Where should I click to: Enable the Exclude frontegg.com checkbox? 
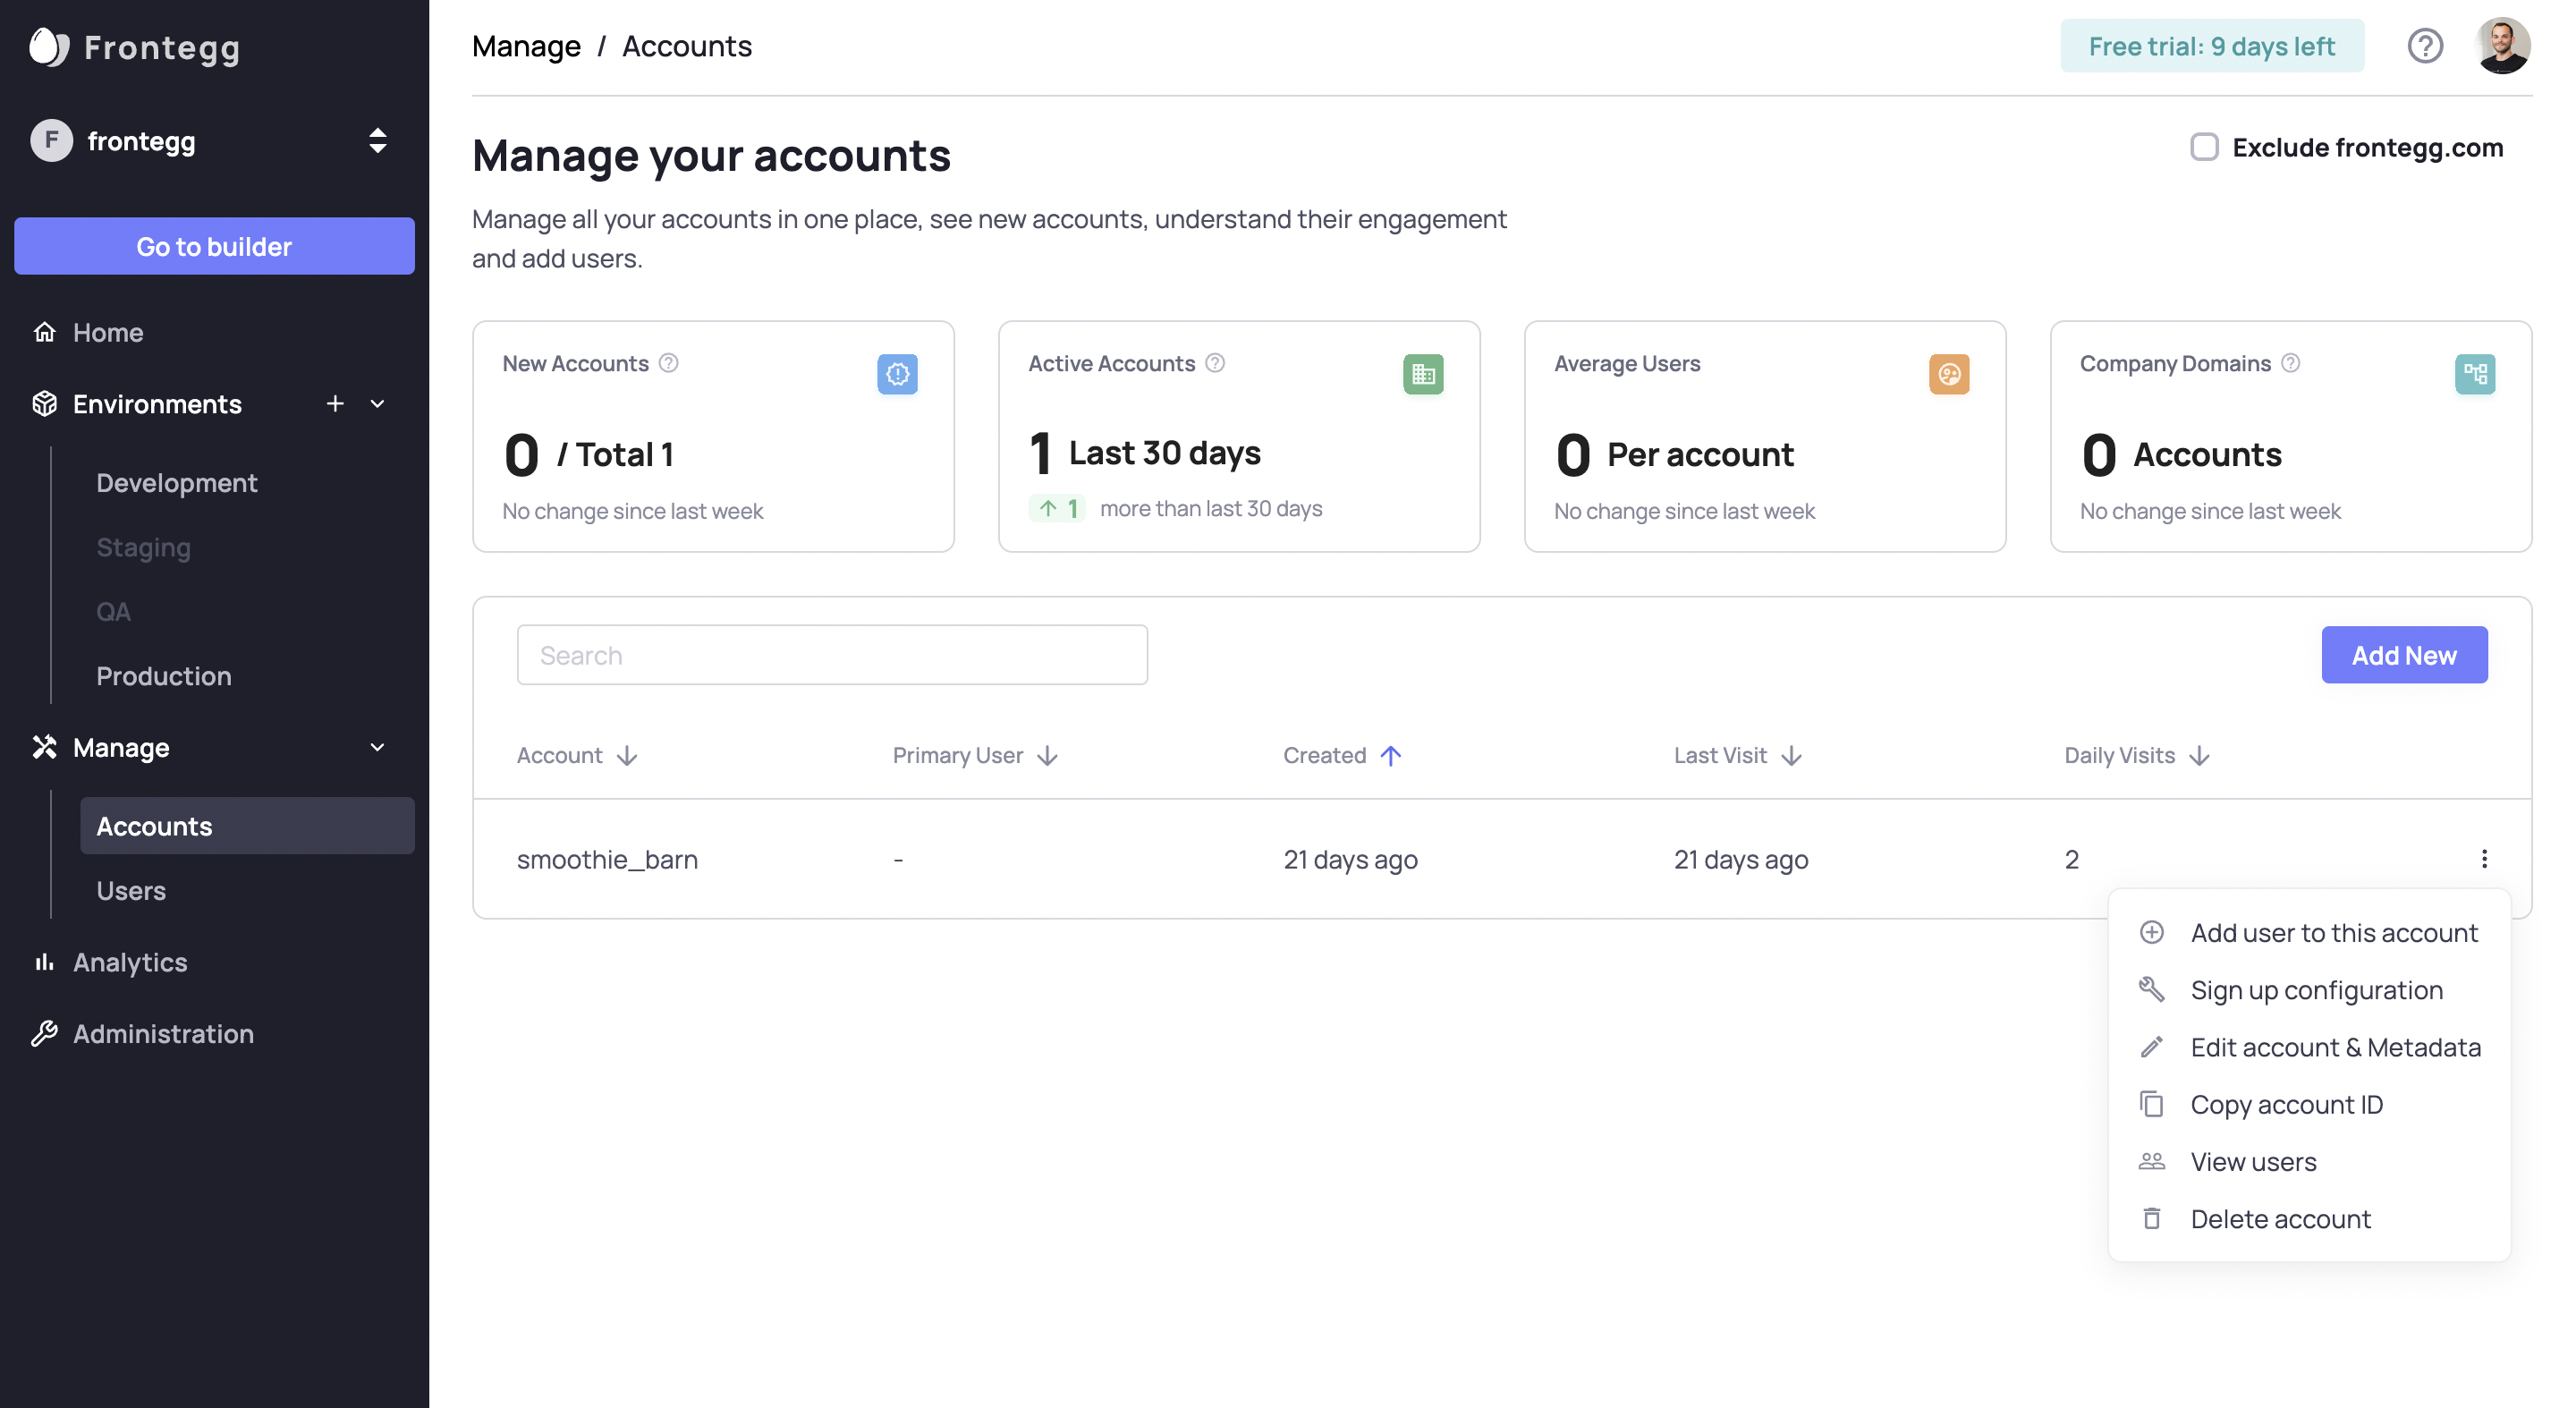tap(2204, 147)
